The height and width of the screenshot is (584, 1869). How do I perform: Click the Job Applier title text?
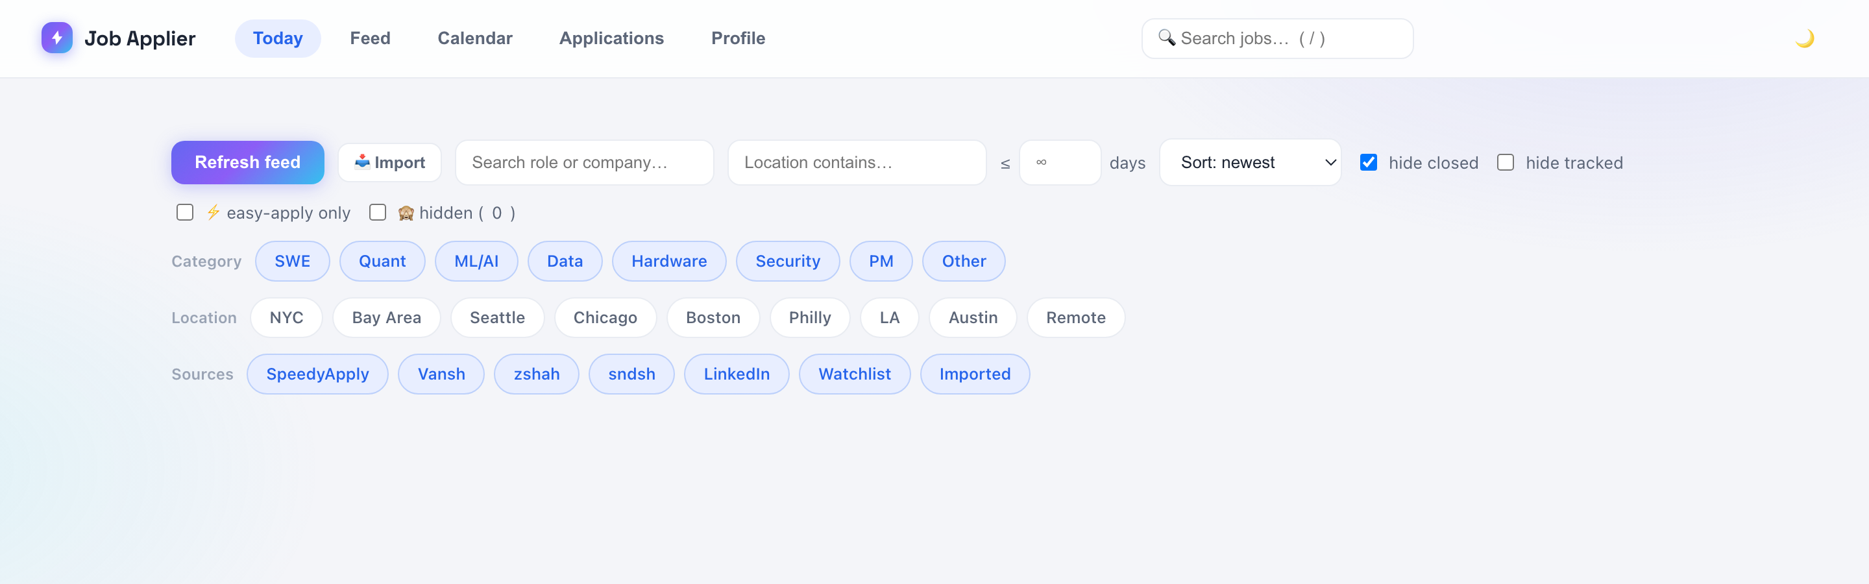140,38
